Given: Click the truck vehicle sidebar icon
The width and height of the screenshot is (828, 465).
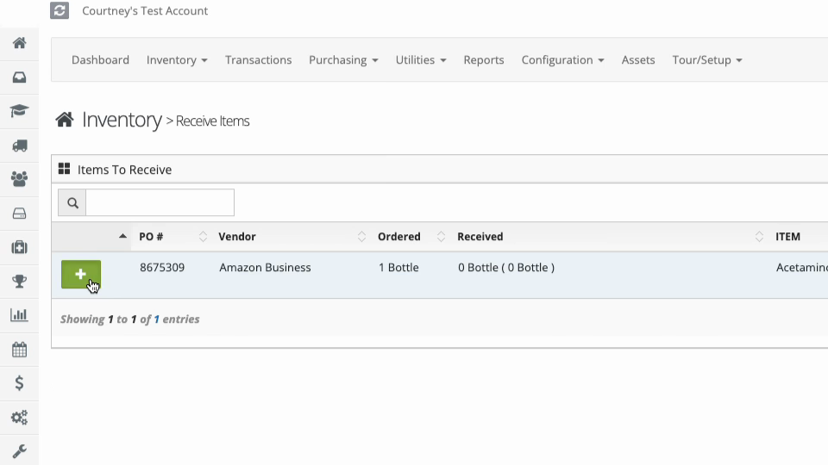Looking at the screenshot, I should (20, 146).
